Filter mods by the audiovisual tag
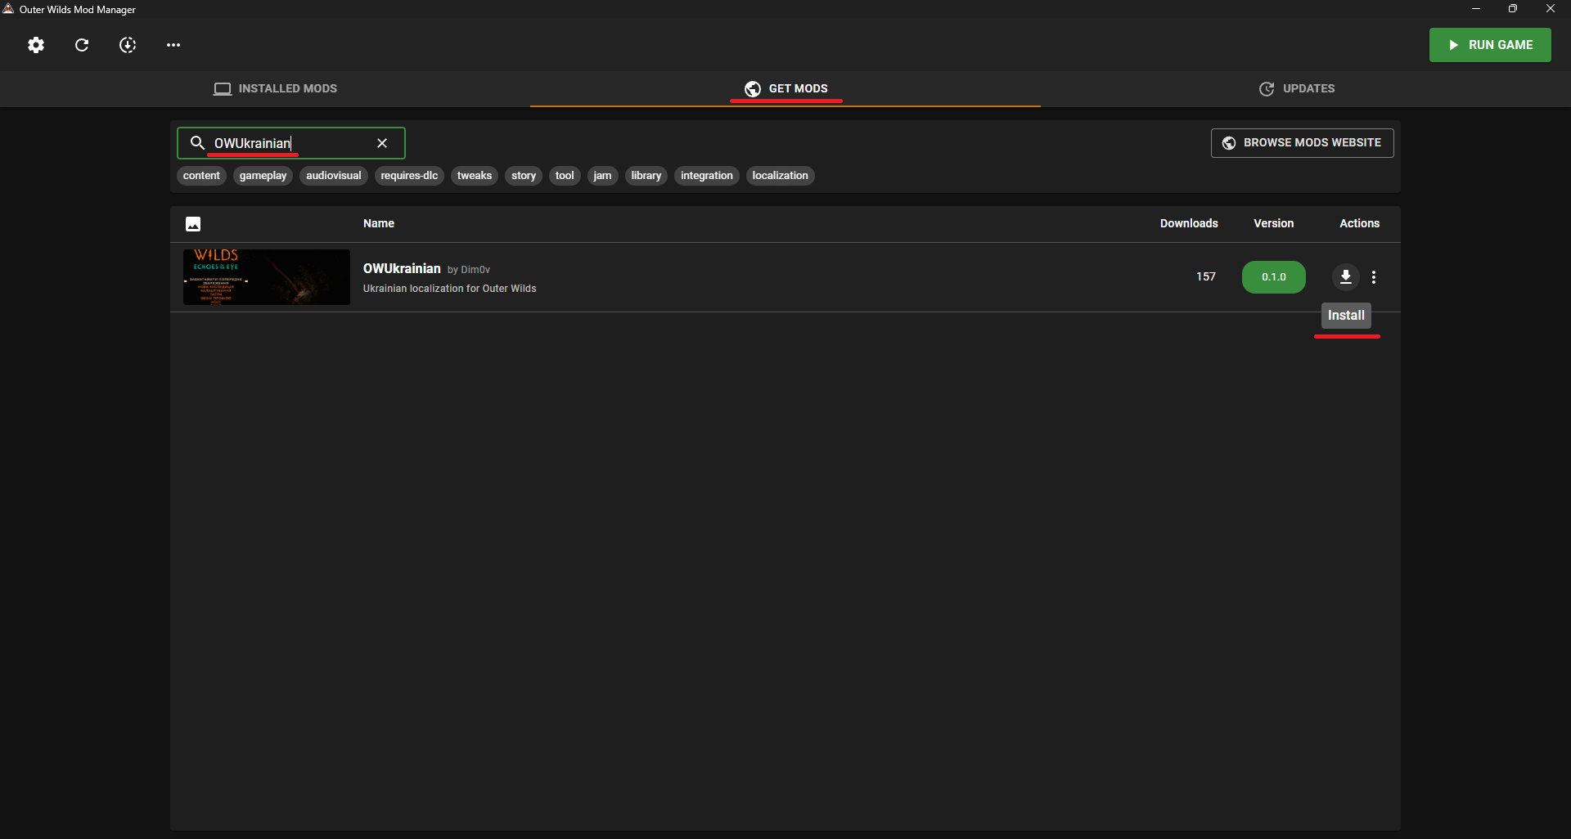1571x839 pixels. tap(334, 176)
